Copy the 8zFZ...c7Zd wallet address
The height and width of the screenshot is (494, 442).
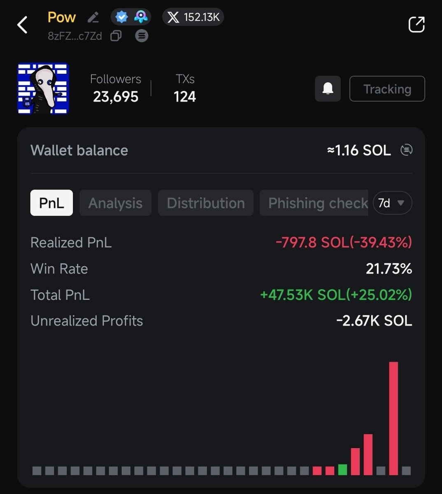[x=116, y=36]
